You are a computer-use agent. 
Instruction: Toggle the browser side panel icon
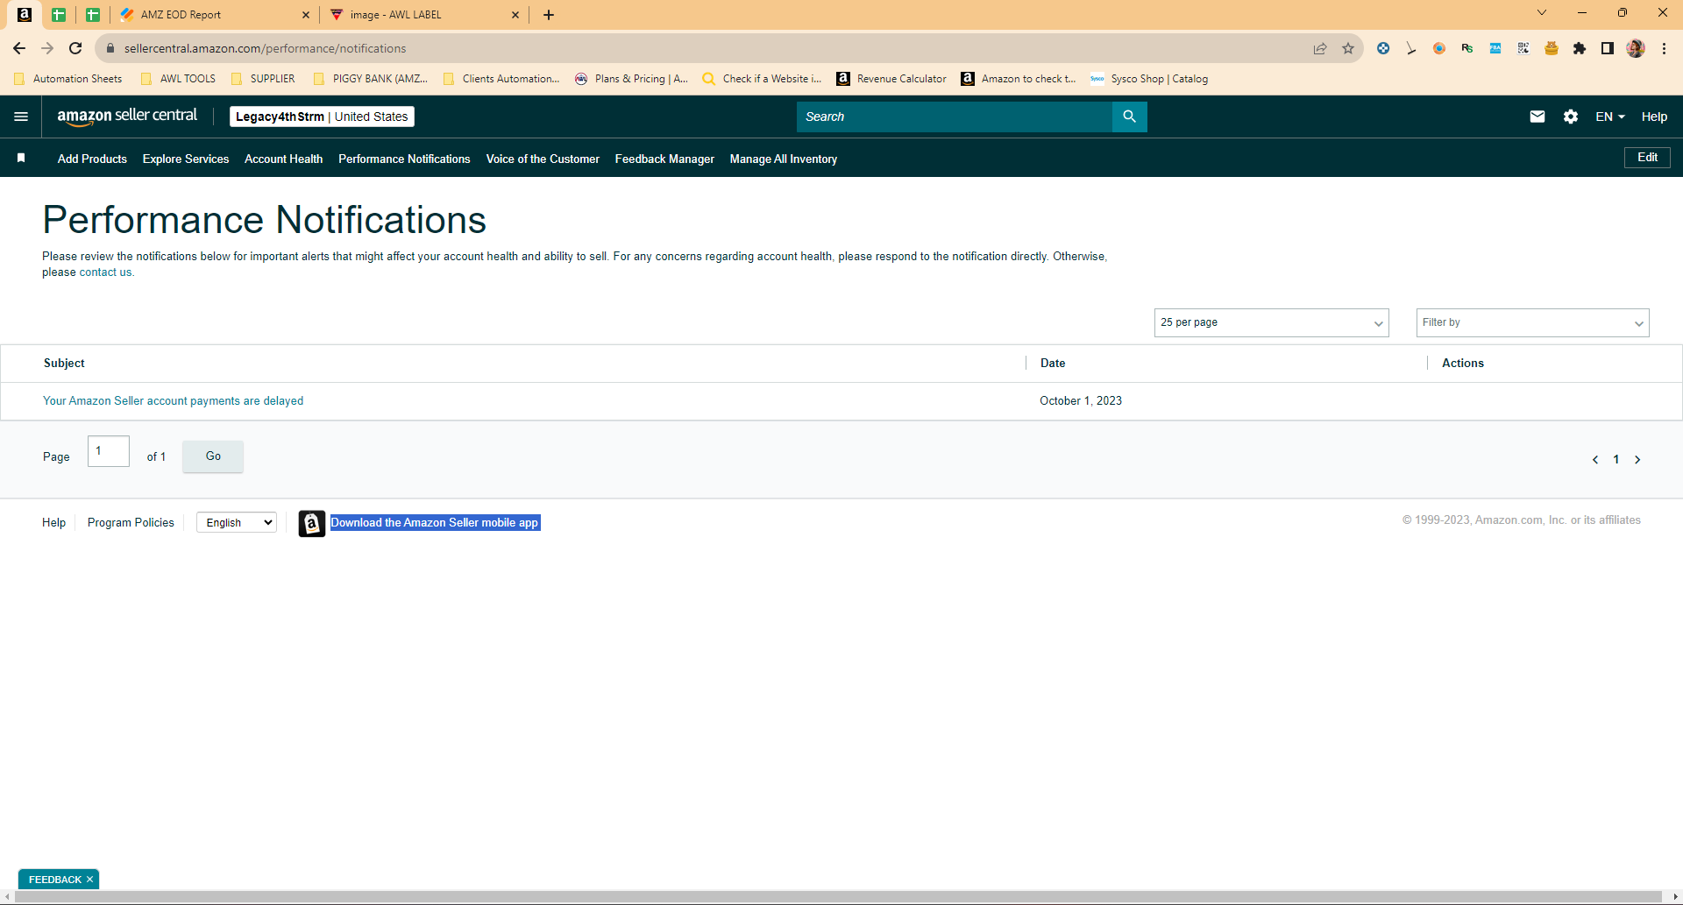(x=1608, y=48)
